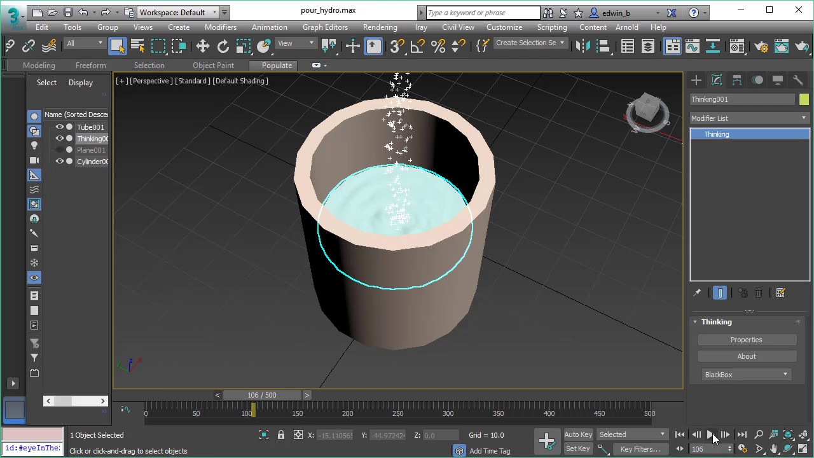Toggle the Layer Explorer
Viewport: 814px width, 458px height.
coord(648,46)
